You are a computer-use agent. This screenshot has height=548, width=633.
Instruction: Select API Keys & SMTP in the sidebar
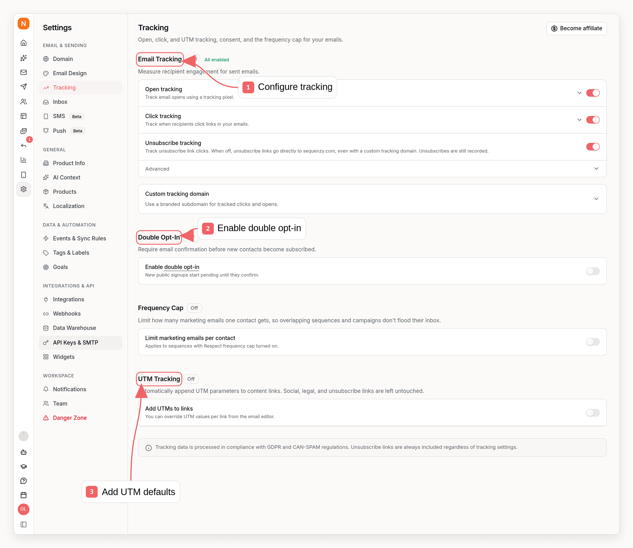(x=80, y=343)
